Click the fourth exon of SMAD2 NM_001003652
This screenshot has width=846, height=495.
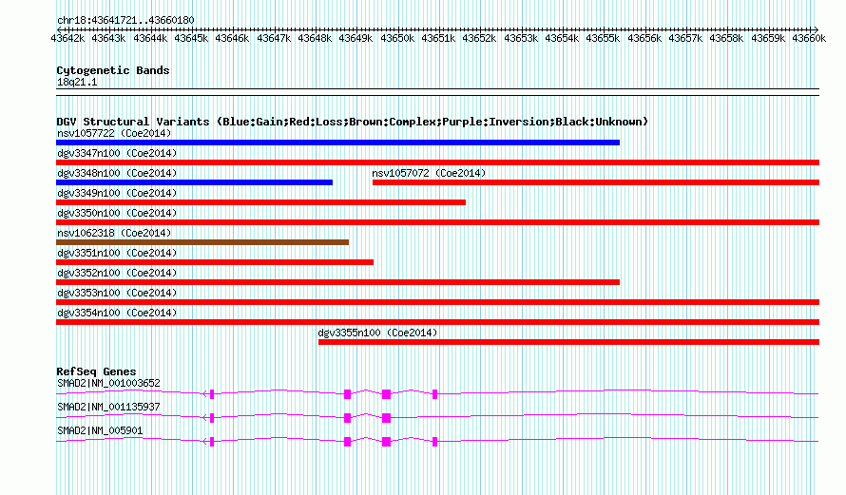click(434, 394)
